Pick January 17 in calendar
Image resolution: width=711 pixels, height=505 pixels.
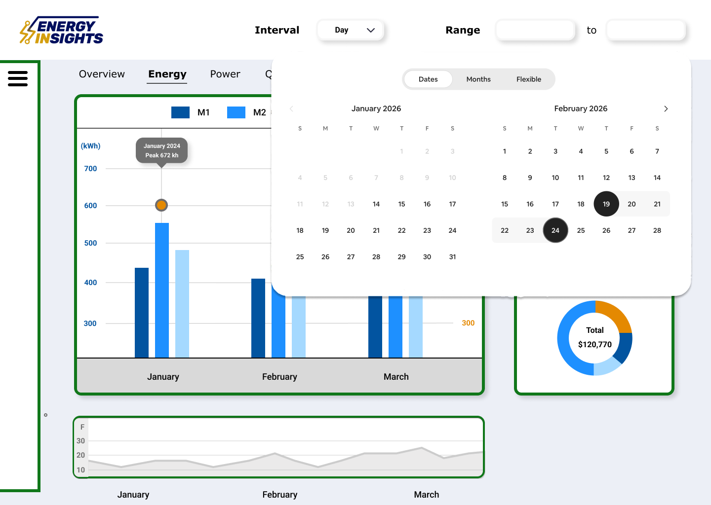click(x=452, y=204)
